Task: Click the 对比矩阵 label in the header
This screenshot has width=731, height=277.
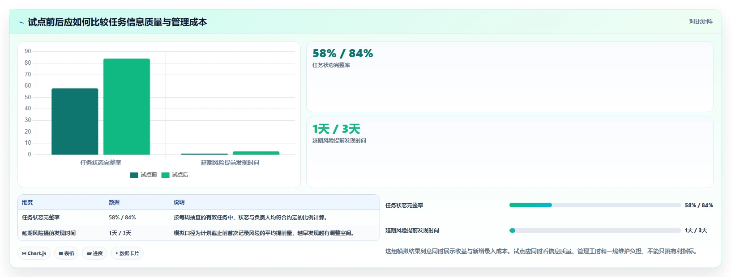Action: click(x=701, y=21)
